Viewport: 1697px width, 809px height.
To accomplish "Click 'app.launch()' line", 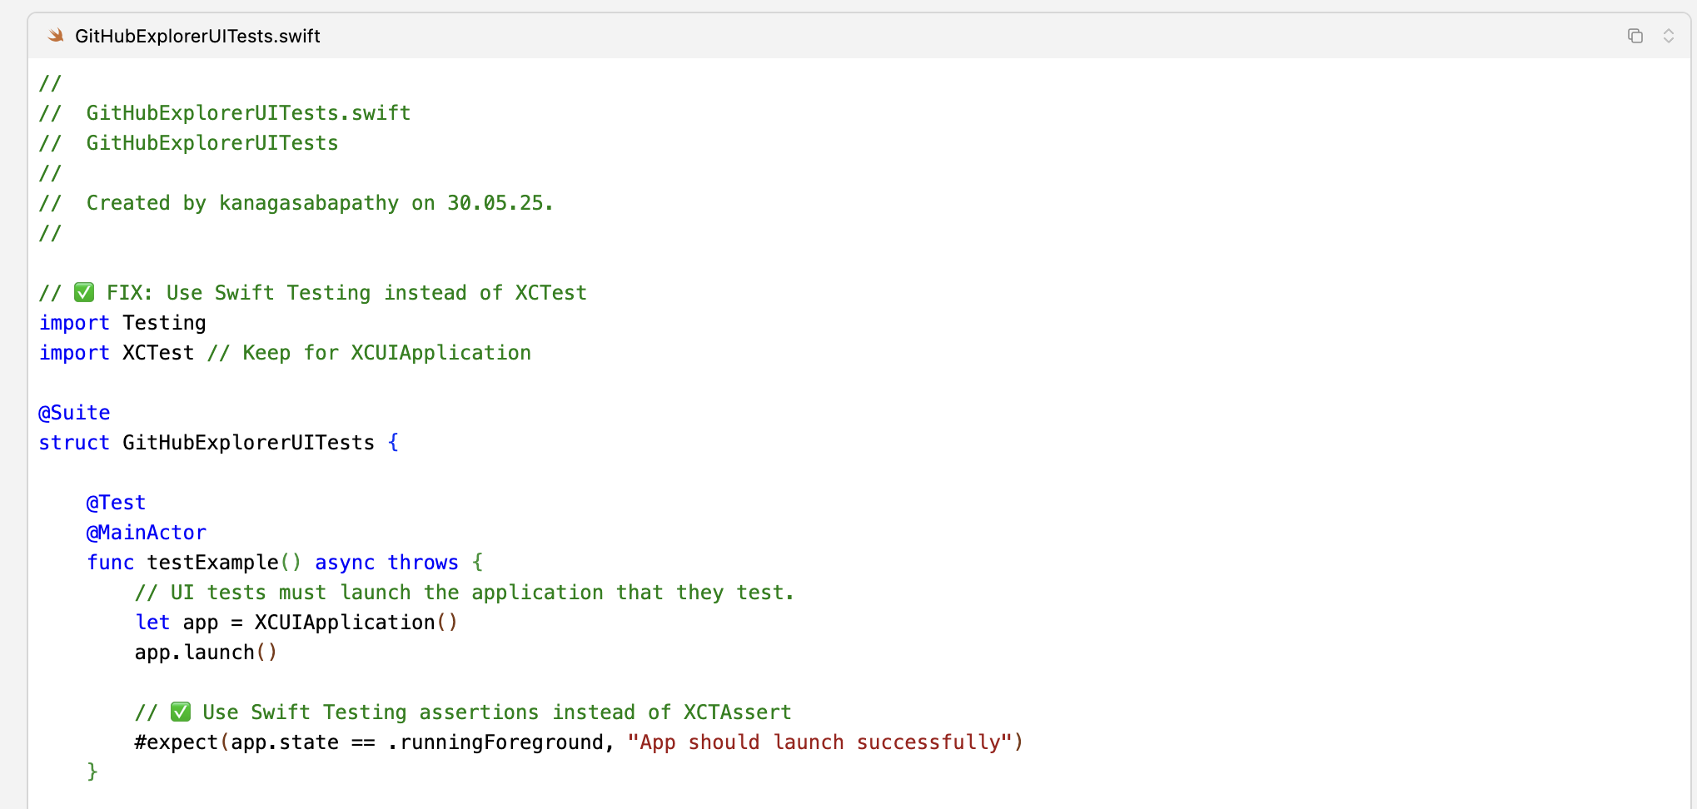I will (x=206, y=653).
